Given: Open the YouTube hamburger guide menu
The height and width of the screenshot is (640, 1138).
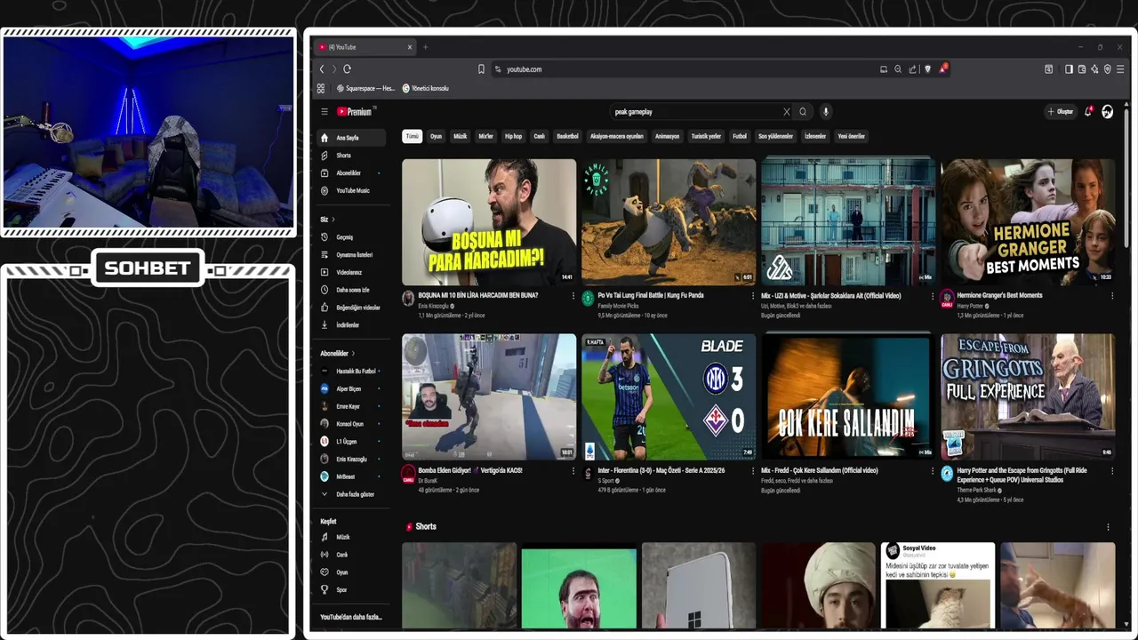Looking at the screenshot, I should coord(325,112).
